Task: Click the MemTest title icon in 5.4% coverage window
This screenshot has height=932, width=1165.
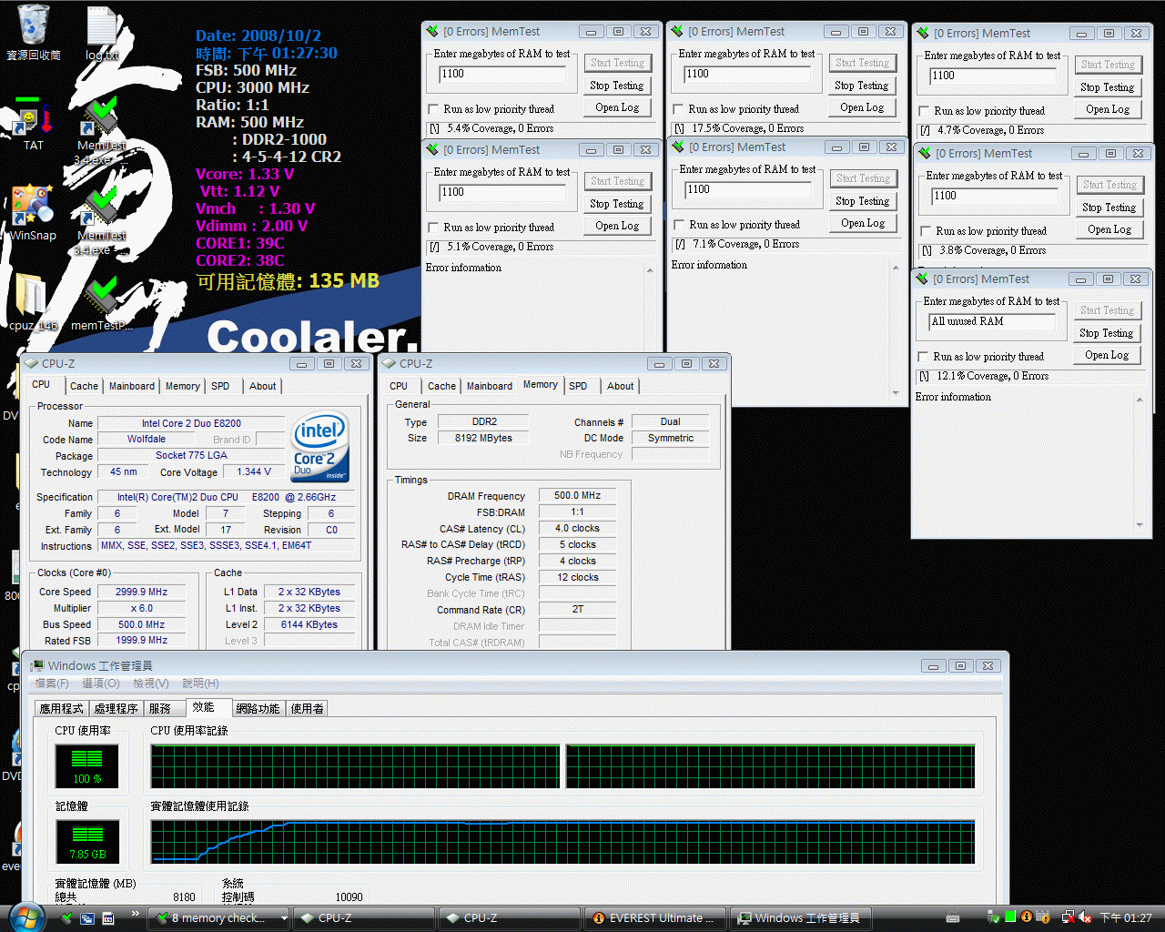Action: click(x=432, y=31)
